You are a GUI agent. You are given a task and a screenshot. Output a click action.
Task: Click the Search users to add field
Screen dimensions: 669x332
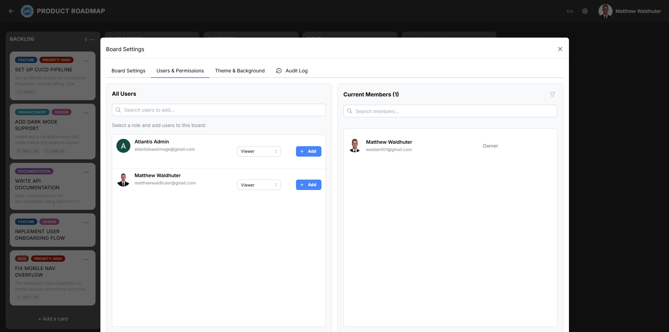click(x=219, y=110)
